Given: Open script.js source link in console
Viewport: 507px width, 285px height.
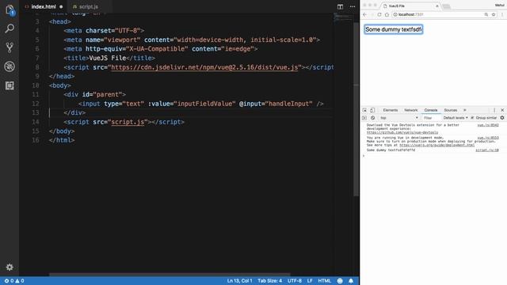Looking at the screenshot, I should (x=487, y=150).
